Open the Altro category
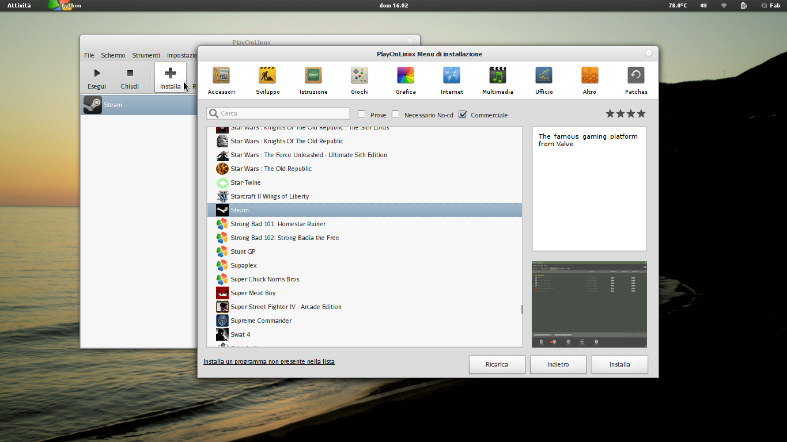This screenshot has width=787, height=442. [x=589, y=81]
